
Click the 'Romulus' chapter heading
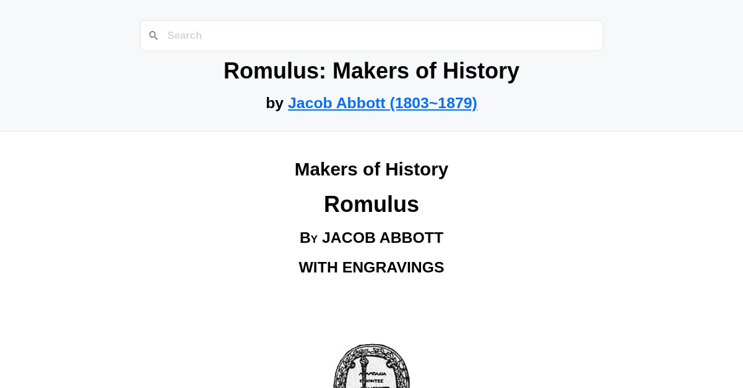pyautogui.click(x=371, y=204)
